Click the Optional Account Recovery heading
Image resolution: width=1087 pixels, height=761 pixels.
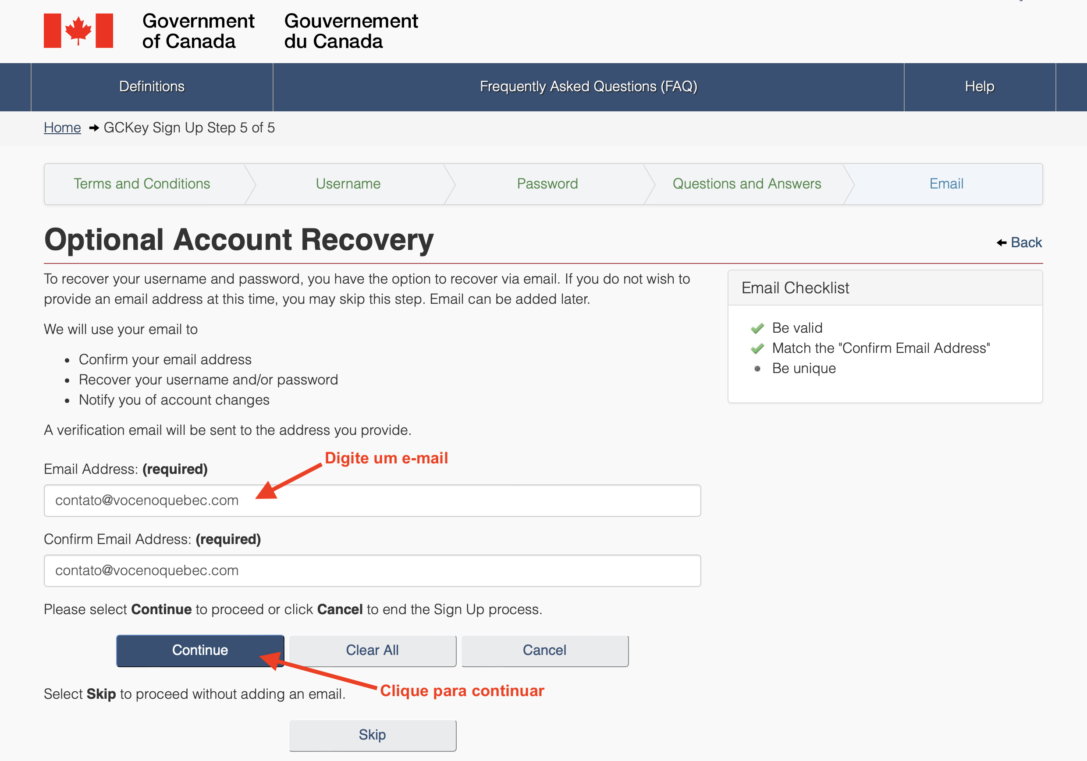coord(238,239)
